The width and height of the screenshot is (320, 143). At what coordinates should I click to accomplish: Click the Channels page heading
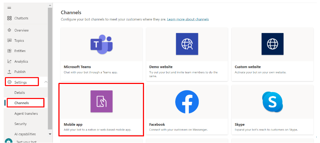pos(71,12)
